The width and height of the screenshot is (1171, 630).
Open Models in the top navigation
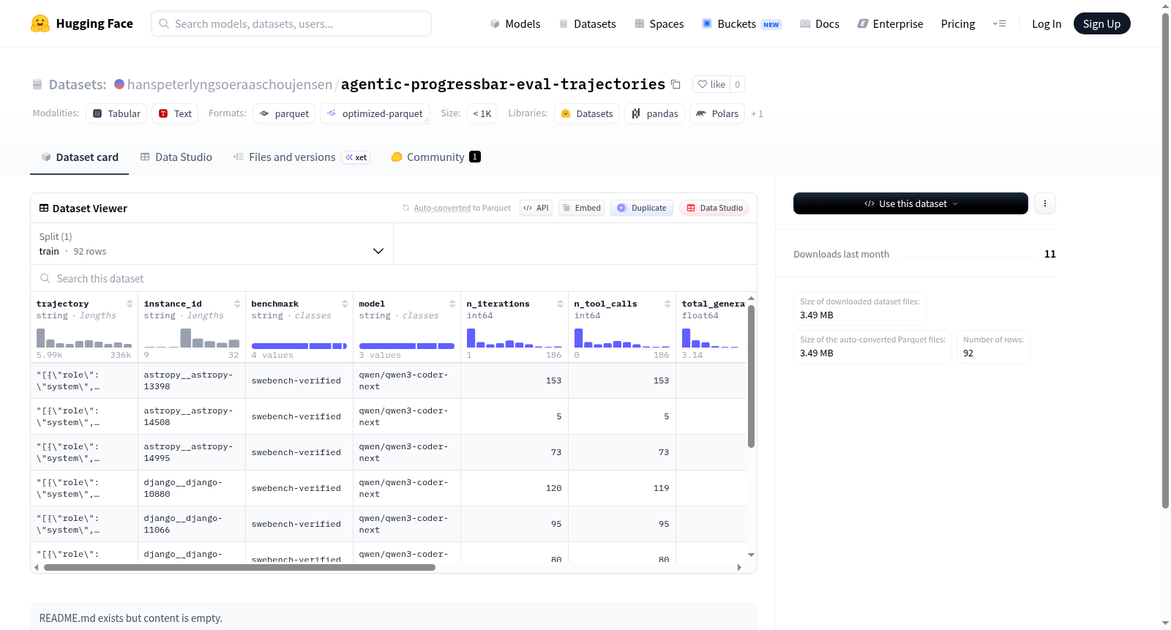(x=515, y=23)
